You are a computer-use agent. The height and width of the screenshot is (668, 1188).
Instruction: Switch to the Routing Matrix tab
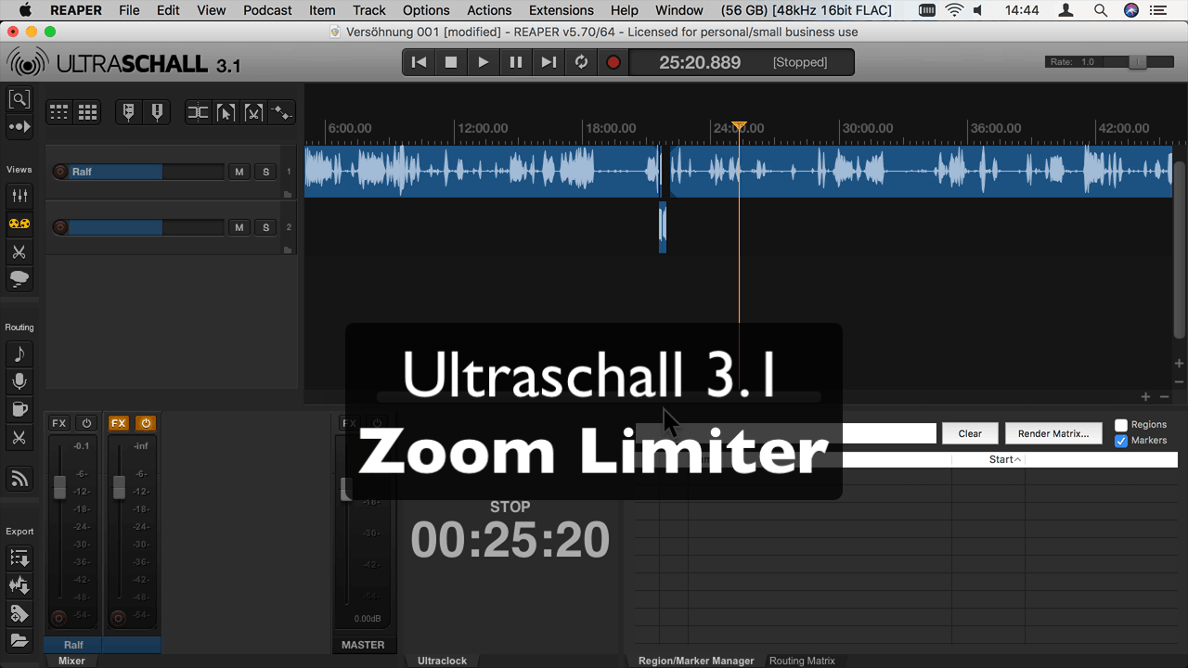802,661
